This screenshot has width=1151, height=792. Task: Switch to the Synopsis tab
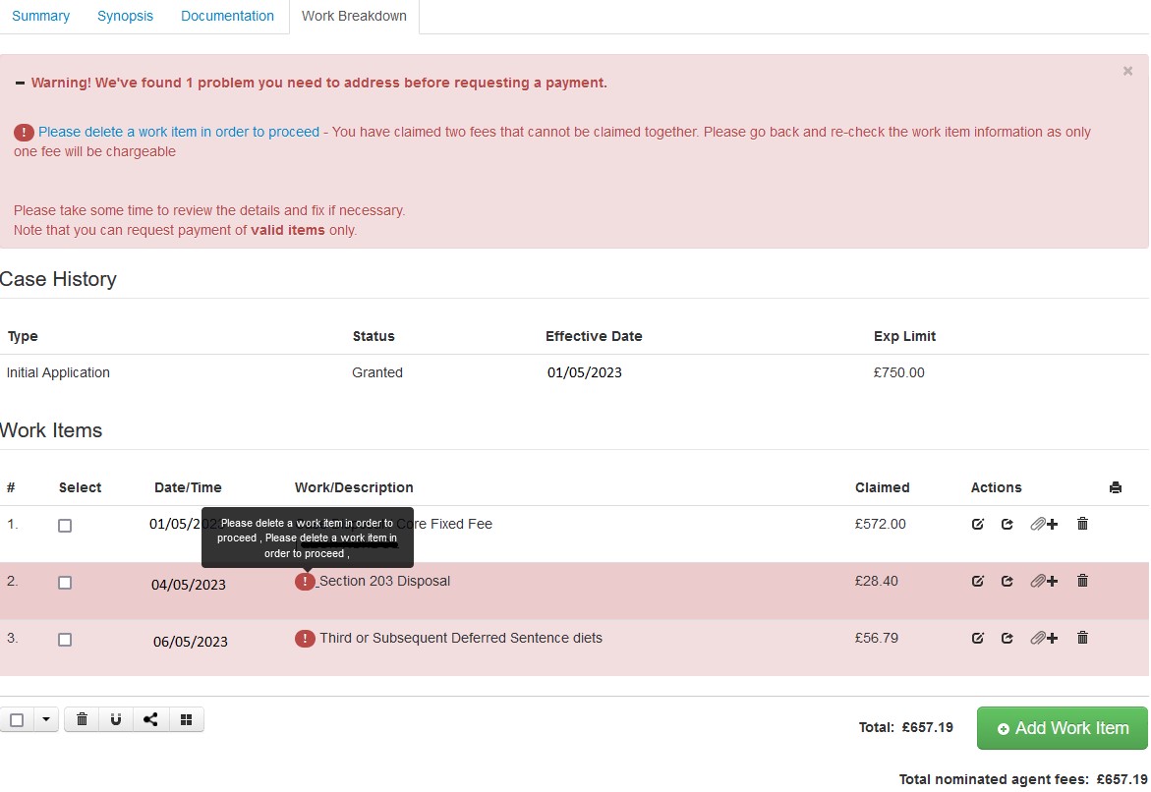tap(126, 16)
